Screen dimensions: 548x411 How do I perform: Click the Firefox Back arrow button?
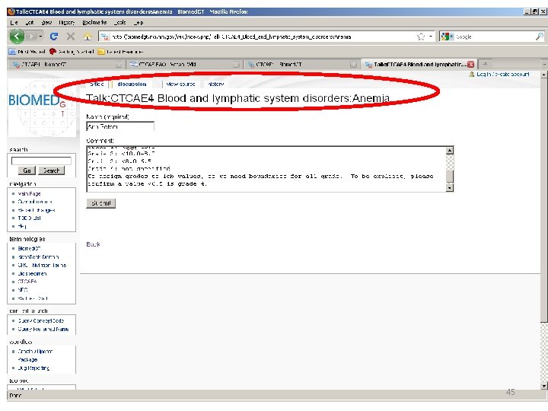(x=17, y=37)
